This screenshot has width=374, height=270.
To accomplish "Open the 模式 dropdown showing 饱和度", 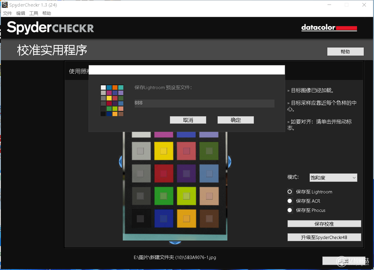I will click(333, 178).
